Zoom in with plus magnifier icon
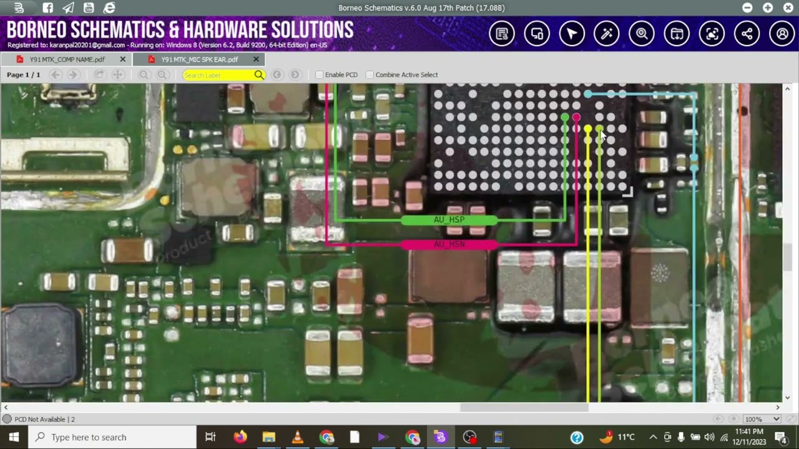This screenshot has width=799, height=449. pyautogui.click(x=162, y=75)
